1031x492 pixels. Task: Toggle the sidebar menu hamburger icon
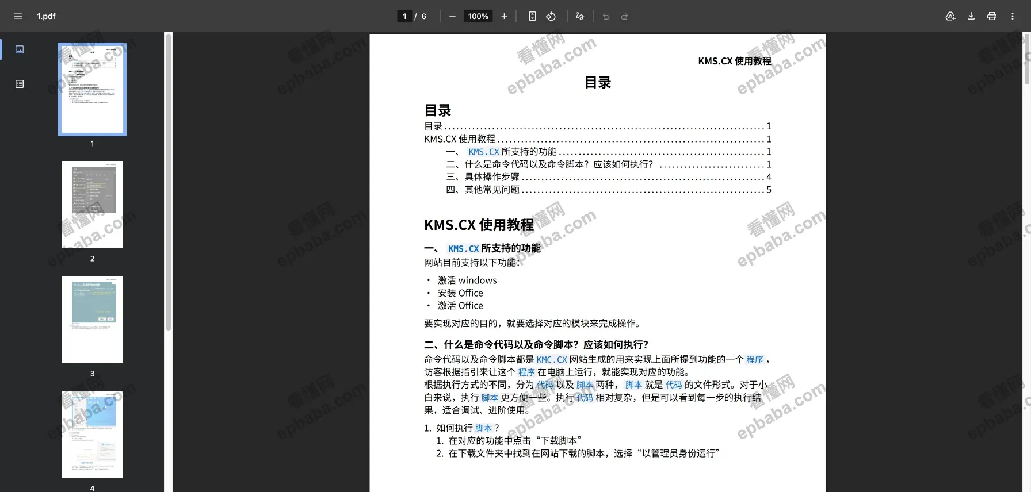pyautogui.click(x=18, y=16)
